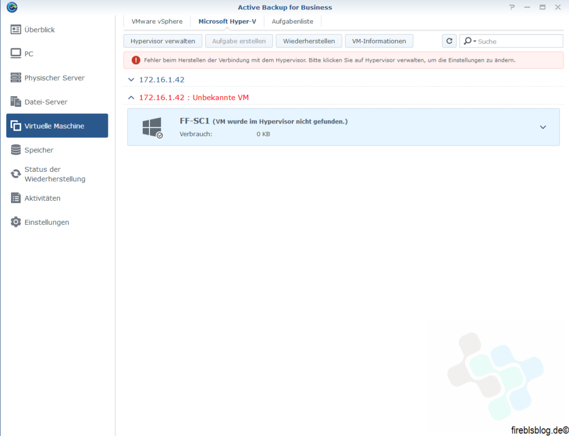This screenshot has width=569, height=436.
Task: Click the Datei-Server documents icon
Action: (16, 102)
